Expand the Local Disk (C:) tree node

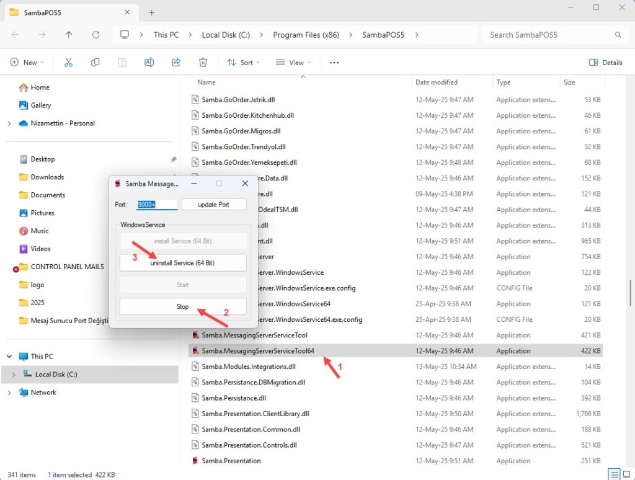[14, 375]
